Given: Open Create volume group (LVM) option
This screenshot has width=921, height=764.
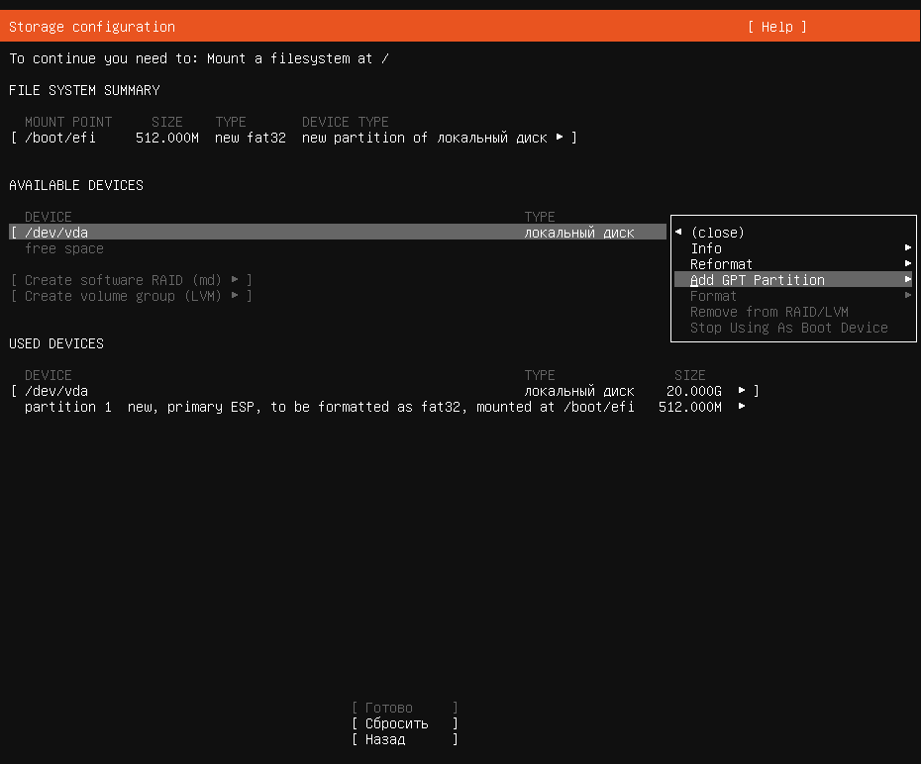Looking at the screenshot, I should pyautogui.click(x=132, y=296).
